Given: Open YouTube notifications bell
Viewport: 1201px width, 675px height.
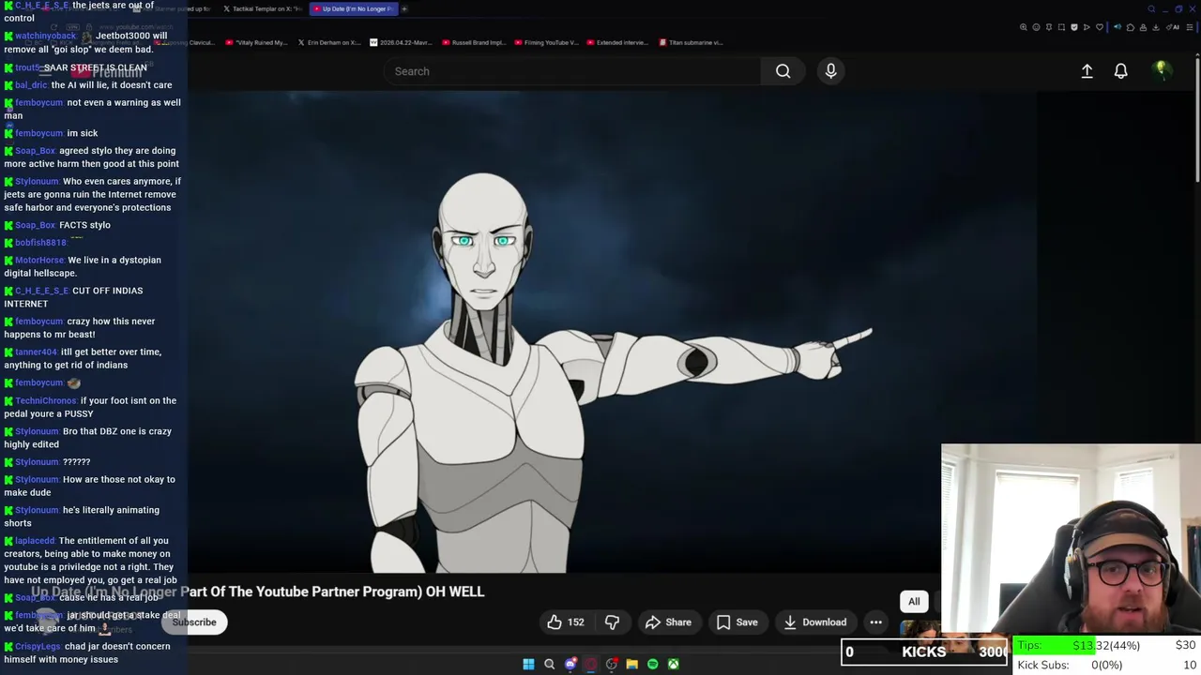Looking at the screenshot, I should coord(1120,71).
